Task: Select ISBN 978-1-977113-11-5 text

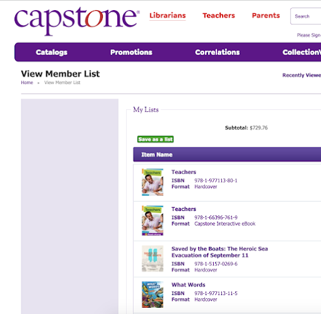Action: [216, 293]
